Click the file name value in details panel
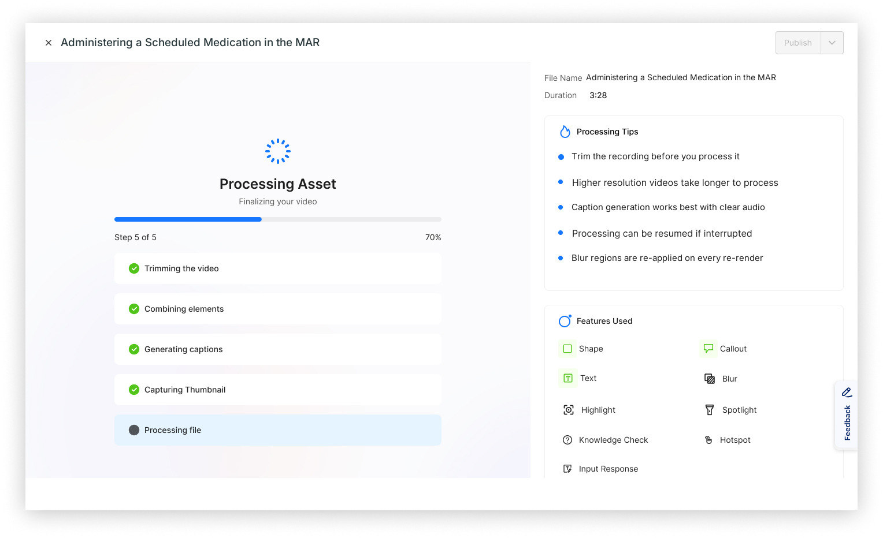Viewport: 883px width, 538px height. click(x=681, y=77)
